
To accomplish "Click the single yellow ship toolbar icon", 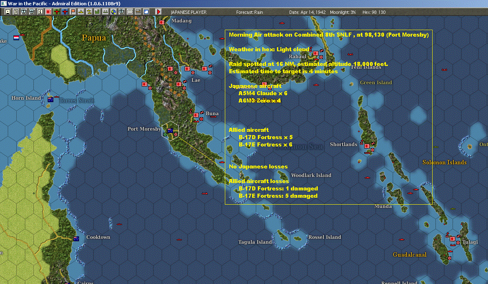I will point(81,12).
